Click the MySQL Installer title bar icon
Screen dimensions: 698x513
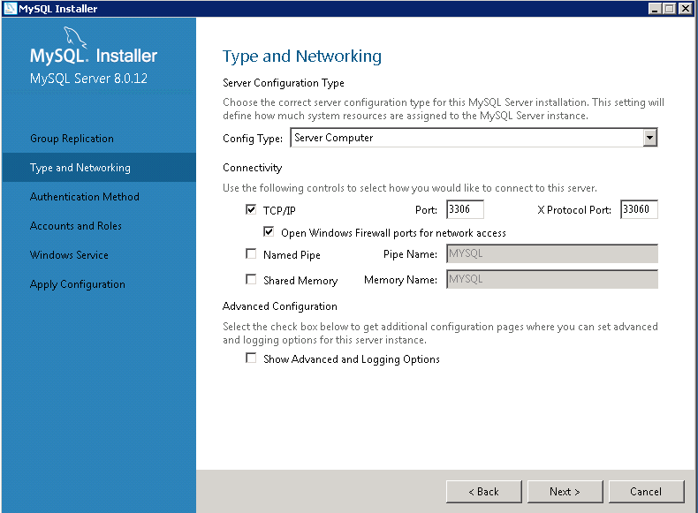click(x=10, y=9)
